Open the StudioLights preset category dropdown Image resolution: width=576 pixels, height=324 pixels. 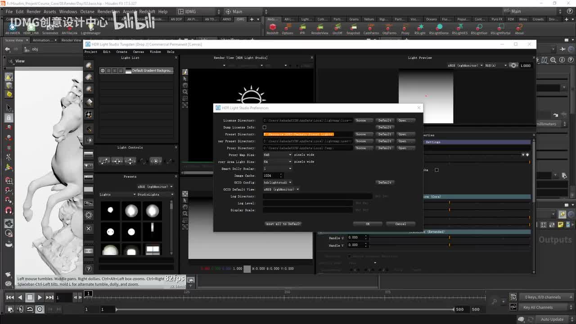click(x=155, y=194)
